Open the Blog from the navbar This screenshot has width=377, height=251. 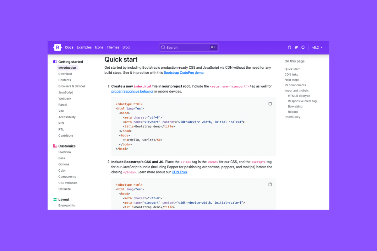[126, 47]
